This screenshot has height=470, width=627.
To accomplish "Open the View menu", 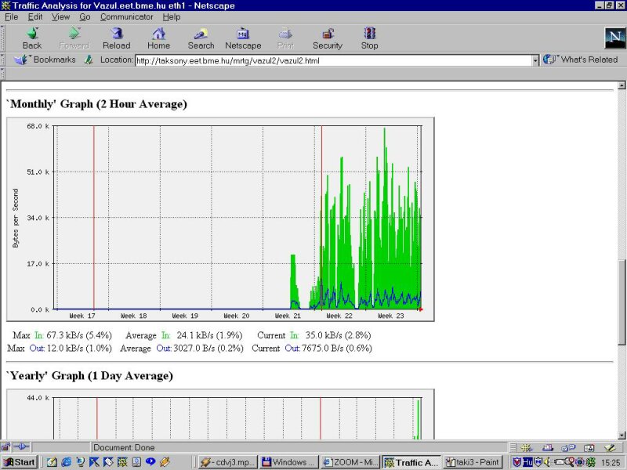I will 60,16.
